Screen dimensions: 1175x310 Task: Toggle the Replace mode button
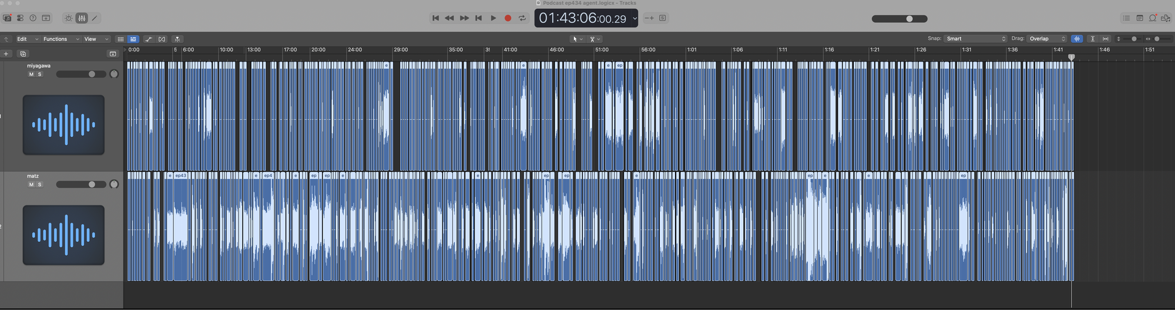tap(649, 18)
